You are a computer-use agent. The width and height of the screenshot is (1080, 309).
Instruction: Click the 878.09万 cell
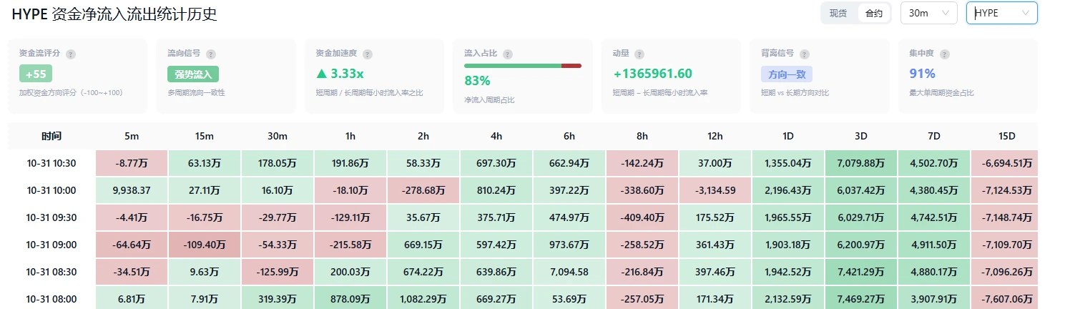coord(350,298)
